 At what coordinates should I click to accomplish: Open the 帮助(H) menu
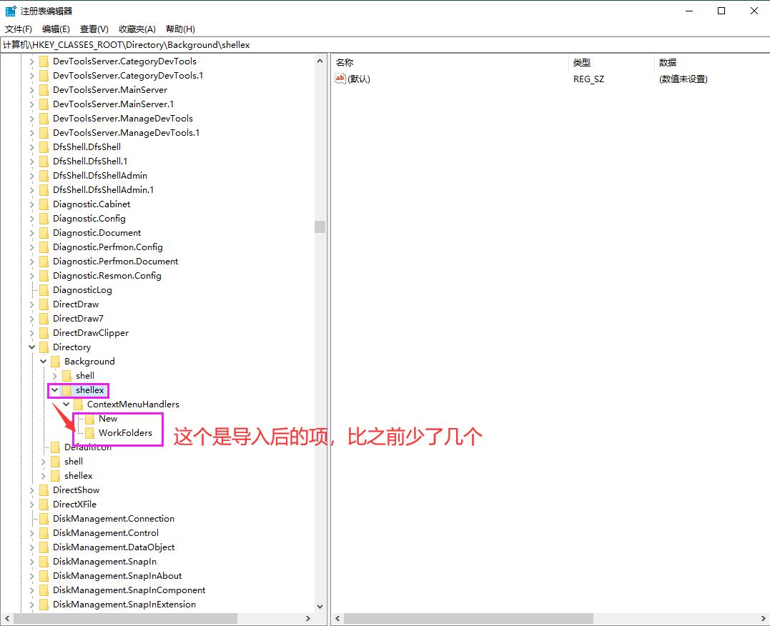point(180,29)
